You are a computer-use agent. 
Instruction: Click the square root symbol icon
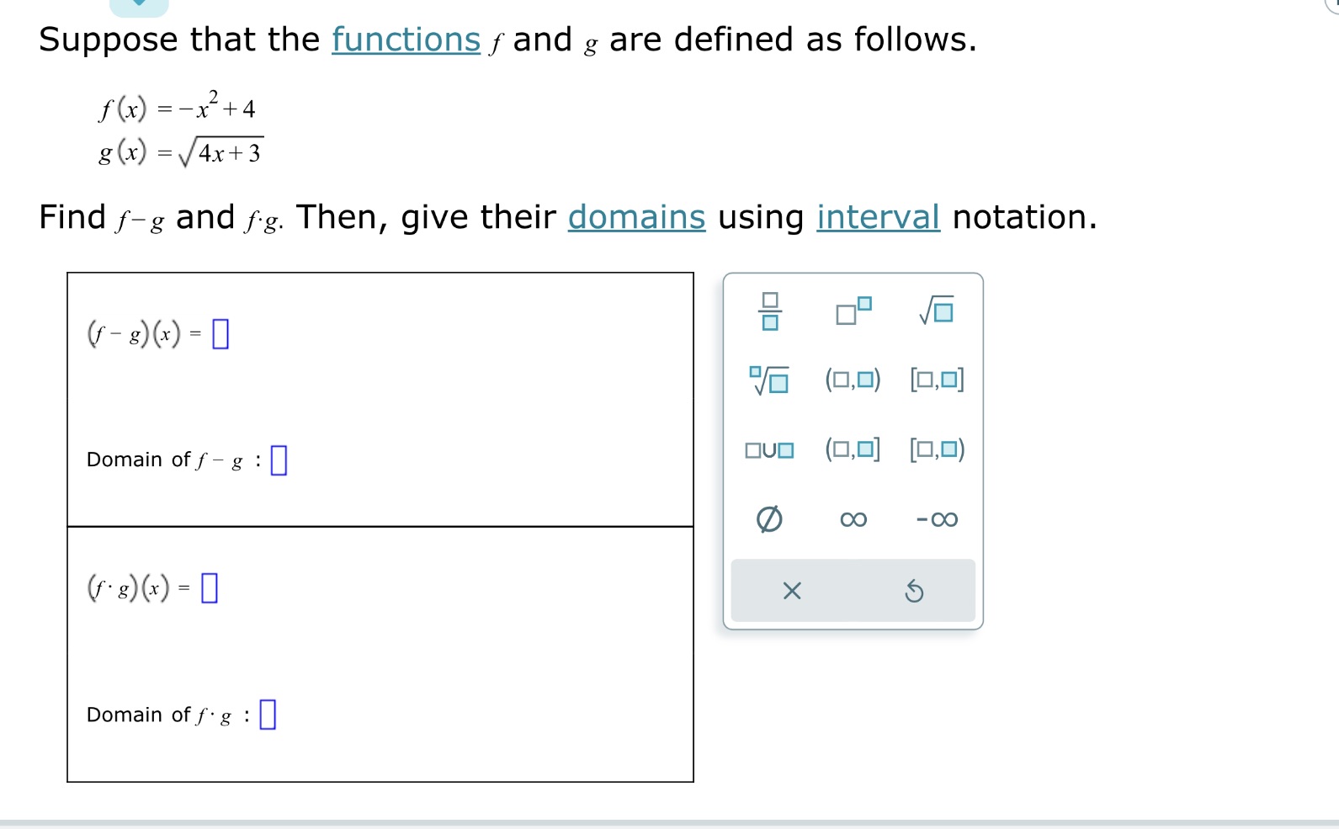click(937, 311)
